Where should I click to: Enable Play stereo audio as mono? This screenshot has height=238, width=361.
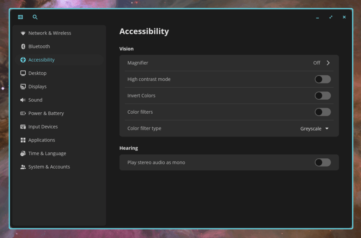323,162
